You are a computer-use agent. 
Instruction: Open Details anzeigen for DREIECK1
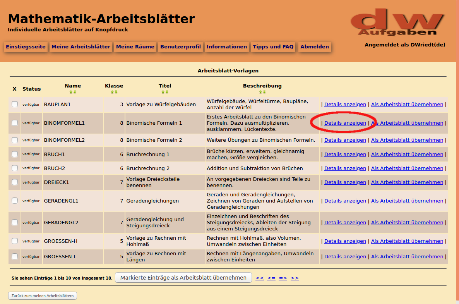click(x=345, y=182)
